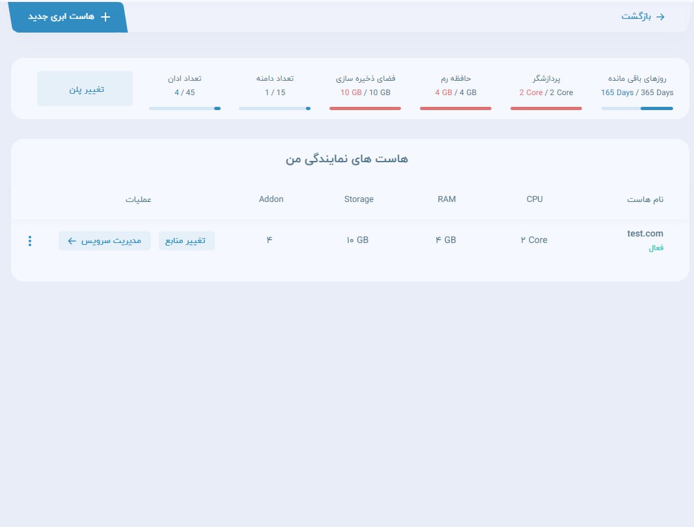Click the فعال status label
This screenshot has height=527, width=694.
(x=656, y=248)
